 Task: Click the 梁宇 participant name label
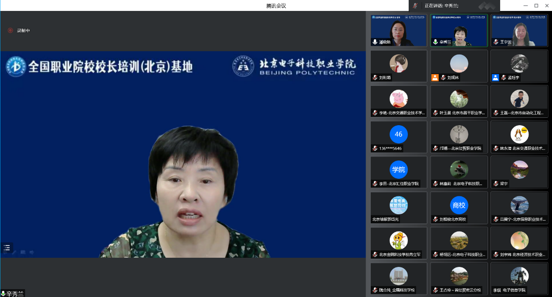point(504,184)
